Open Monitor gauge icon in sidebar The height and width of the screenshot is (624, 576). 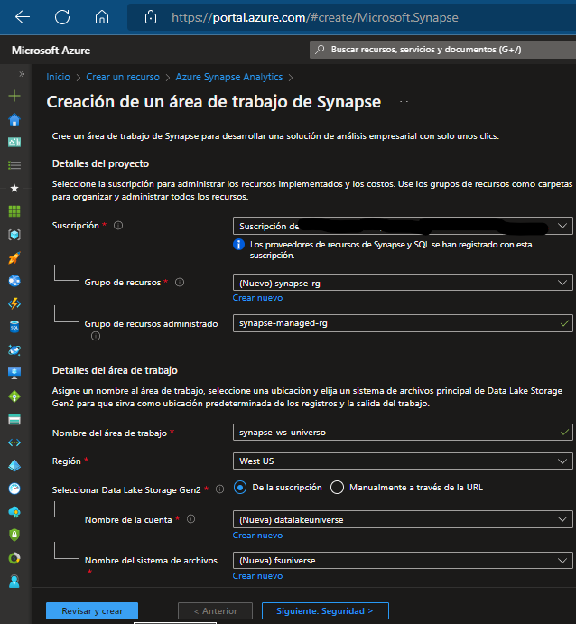click(x=14, y=489)
